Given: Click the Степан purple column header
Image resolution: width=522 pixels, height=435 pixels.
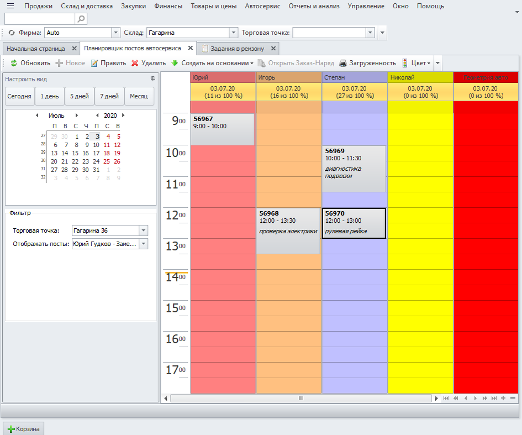Looking at the screenshot, I should (x=355, y=77).
